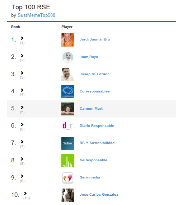Open Juan Royo's profile name link
This screenshot has height=205, width=178.
pos(89,57)
